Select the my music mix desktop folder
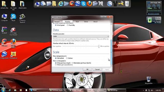 [x=13, y=6]
